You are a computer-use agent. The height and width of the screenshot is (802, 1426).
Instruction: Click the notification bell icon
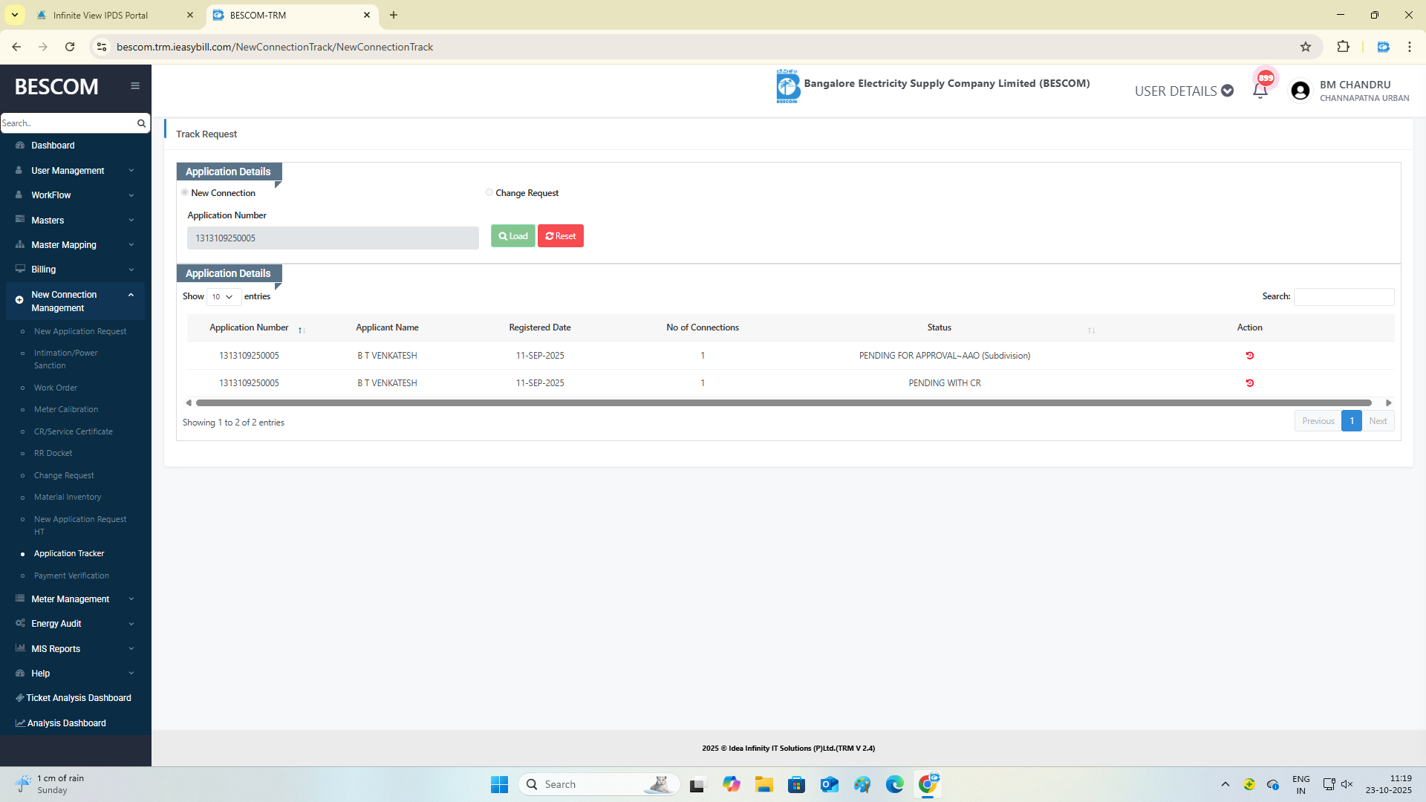point(1260,91)
